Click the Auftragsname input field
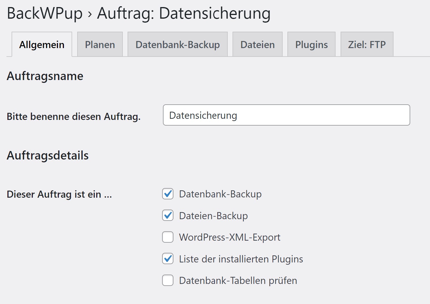 pyautogui.click(x=287, y=115)
